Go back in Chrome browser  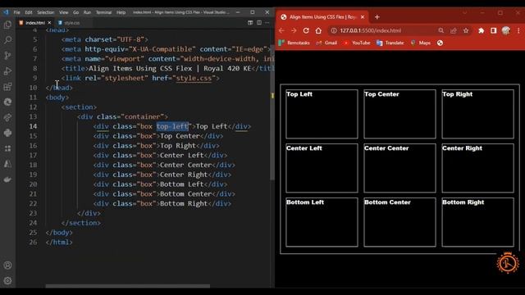[281, 30]
